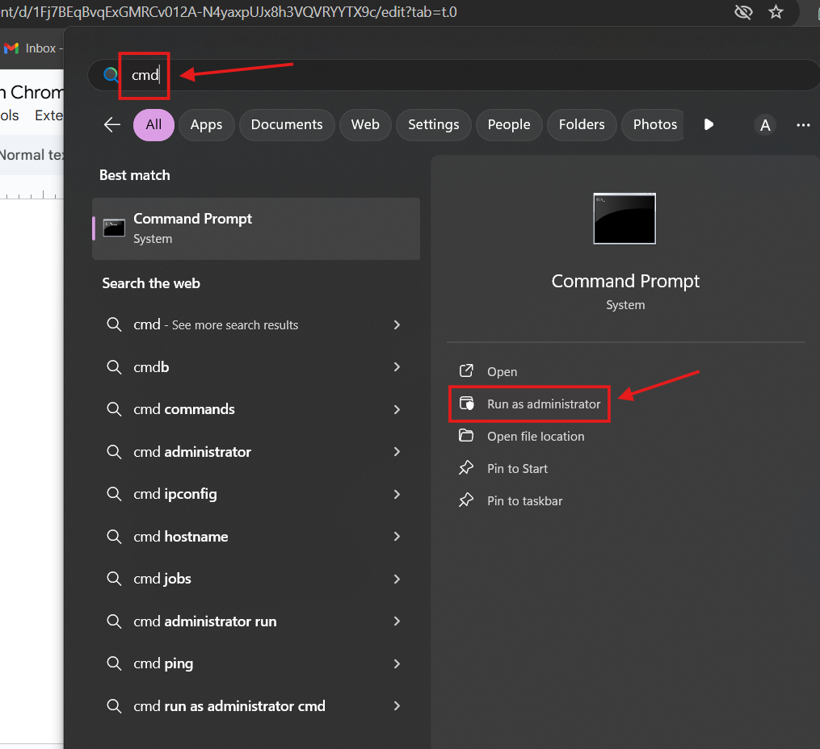
Task: Expand the chevron beside 'cmd administrator'
Action: coord(397,452)
